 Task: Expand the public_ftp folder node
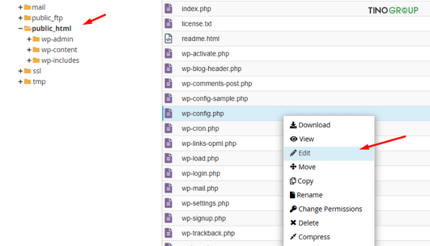click(20, 18)
